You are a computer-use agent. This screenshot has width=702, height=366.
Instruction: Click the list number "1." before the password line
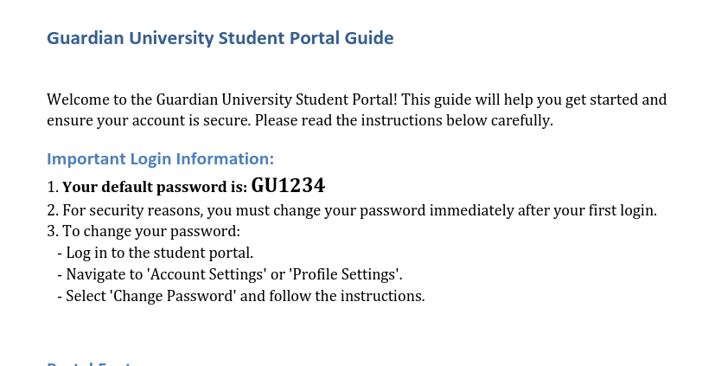[x=53, y=187]
